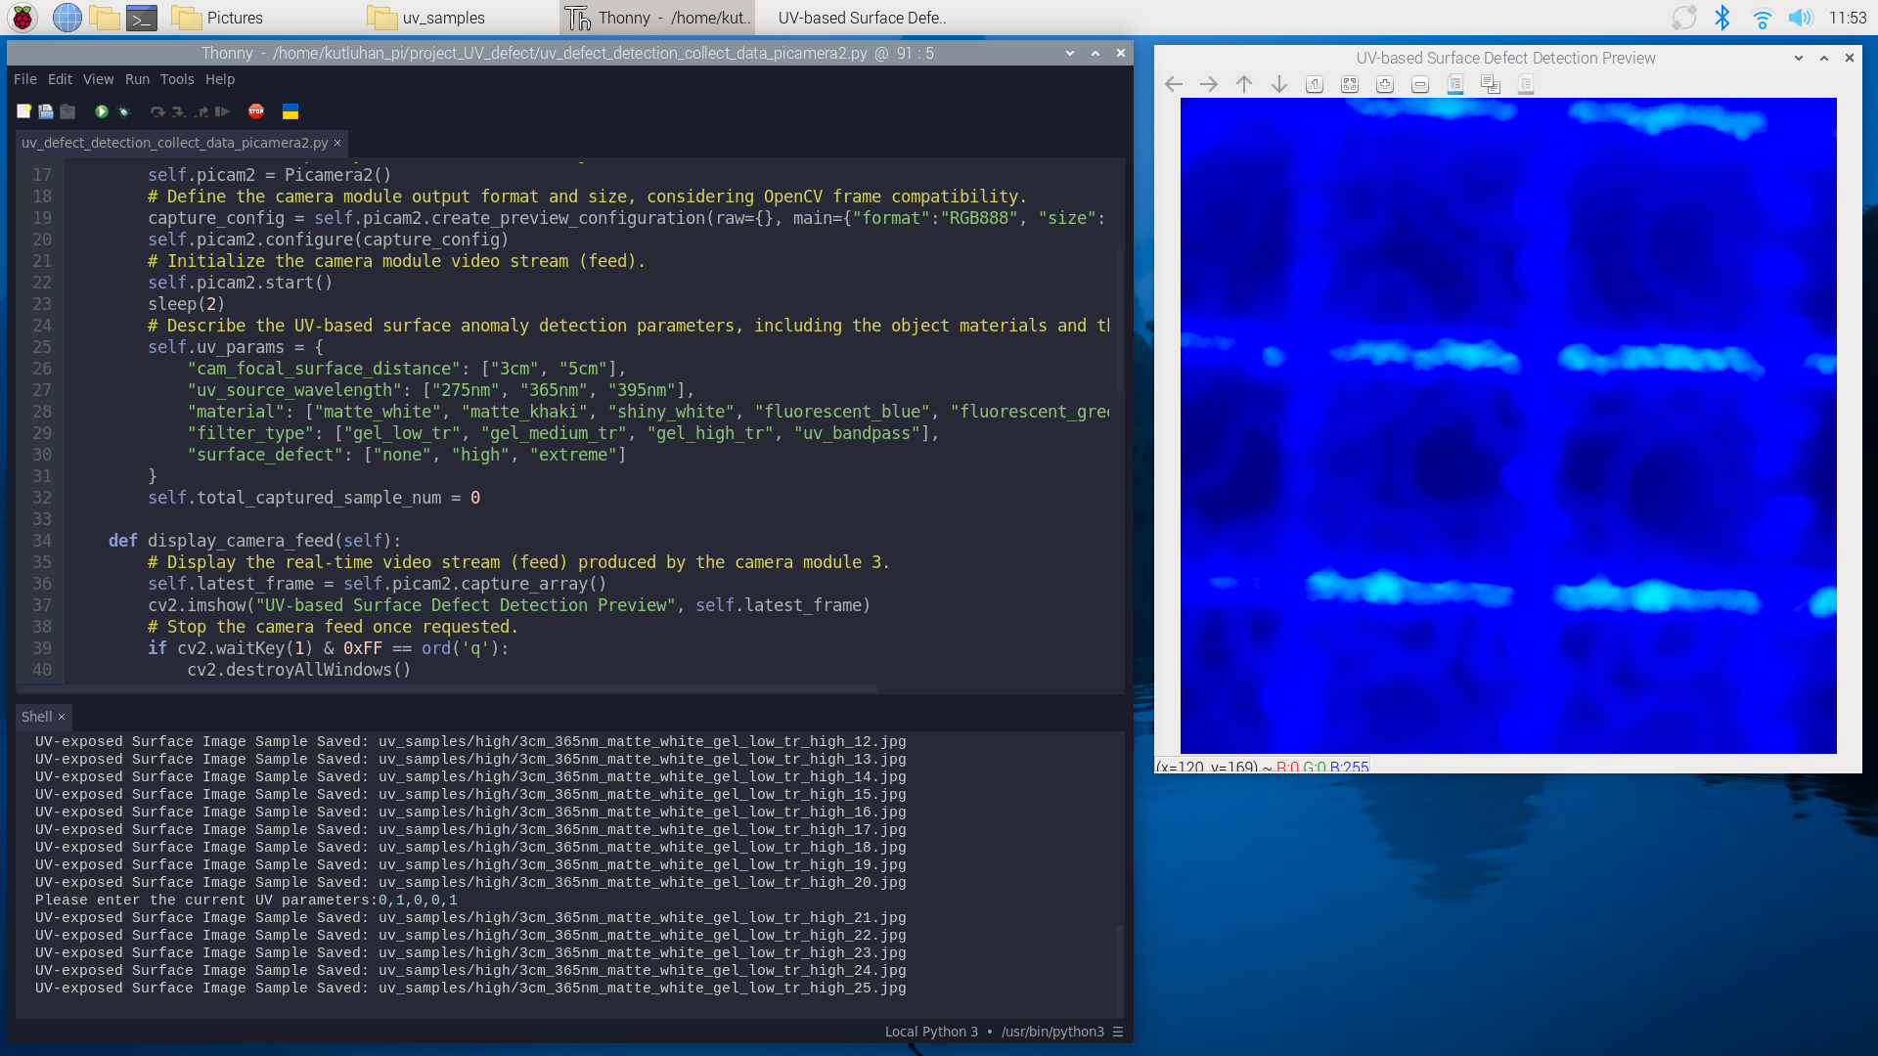The image size is (1878, 1056).
Task: Create a new file in Thonny
Action: [x=23, y=111]
